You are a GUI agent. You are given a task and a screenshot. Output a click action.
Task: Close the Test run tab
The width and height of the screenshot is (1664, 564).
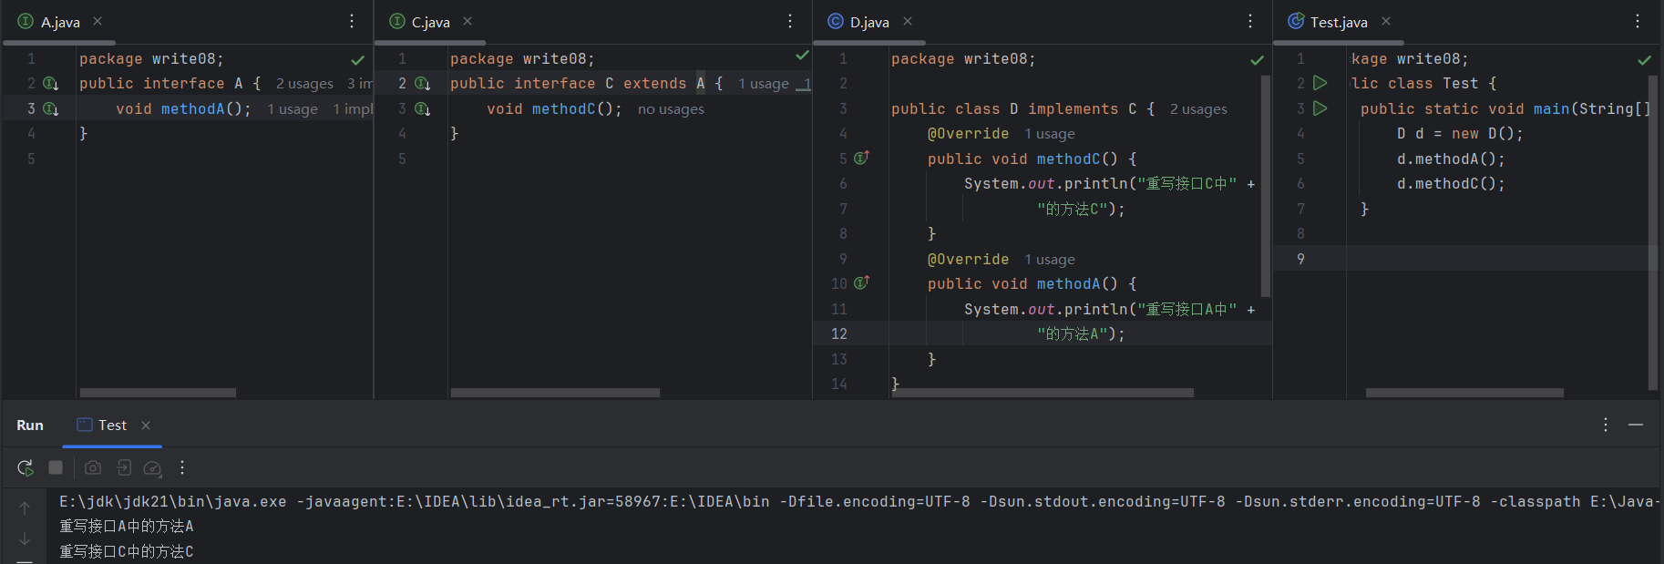[x=146, y=426]
